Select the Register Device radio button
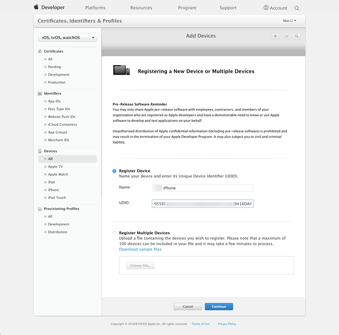Image resolution: width=339 pixels, height=335 pixels. coord(114,171)
